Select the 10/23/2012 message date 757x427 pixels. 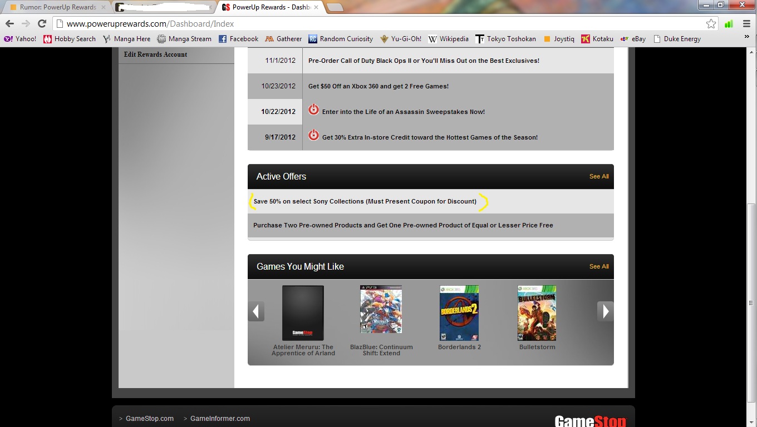click(278, 86)
